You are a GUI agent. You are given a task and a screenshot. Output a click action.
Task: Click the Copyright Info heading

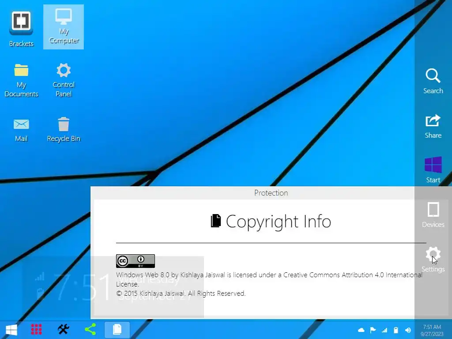click(271, 221)
